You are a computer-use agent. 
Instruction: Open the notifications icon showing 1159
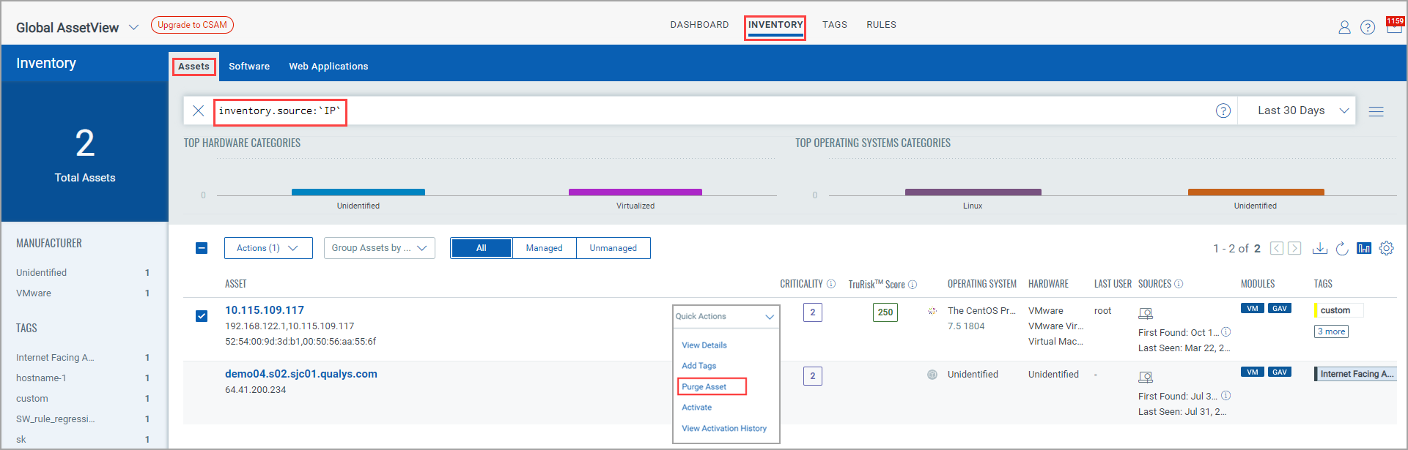1394,25
